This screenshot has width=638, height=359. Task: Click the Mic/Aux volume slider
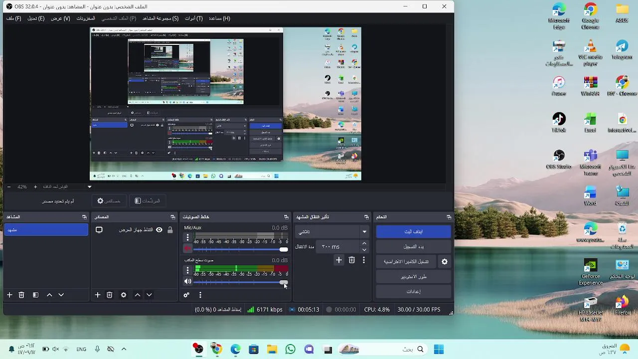(x=240, y=249)
